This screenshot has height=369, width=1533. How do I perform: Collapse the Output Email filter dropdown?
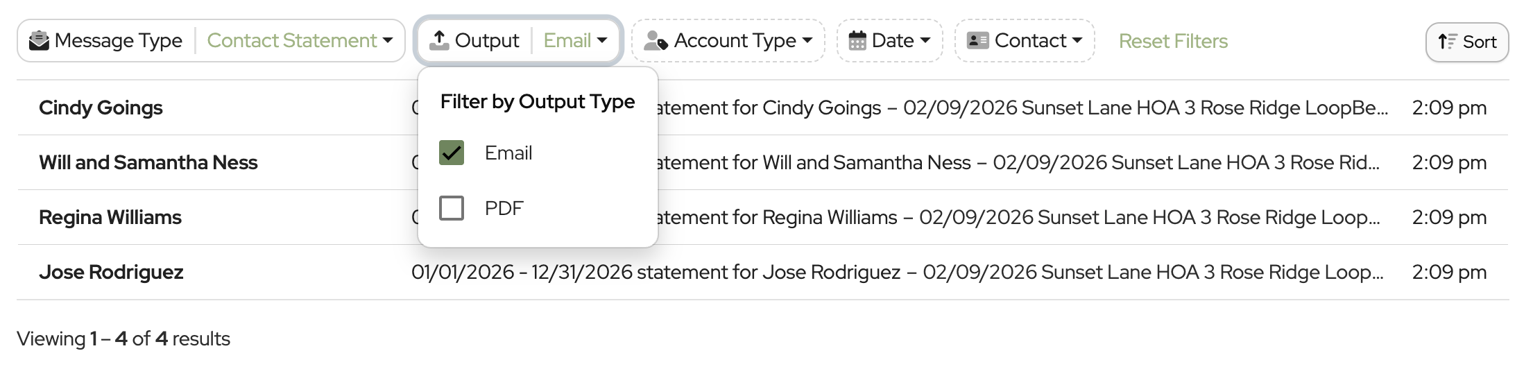point(575,41)
